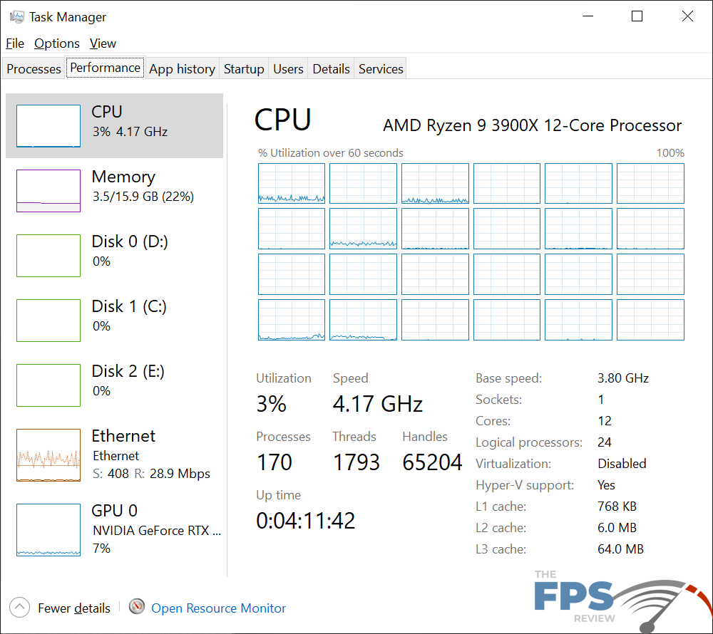This screenshot has width=713, height=634.
Task: Select the Disk 0 (D:) graph thumbnail
Action: [x=48, y=256]
